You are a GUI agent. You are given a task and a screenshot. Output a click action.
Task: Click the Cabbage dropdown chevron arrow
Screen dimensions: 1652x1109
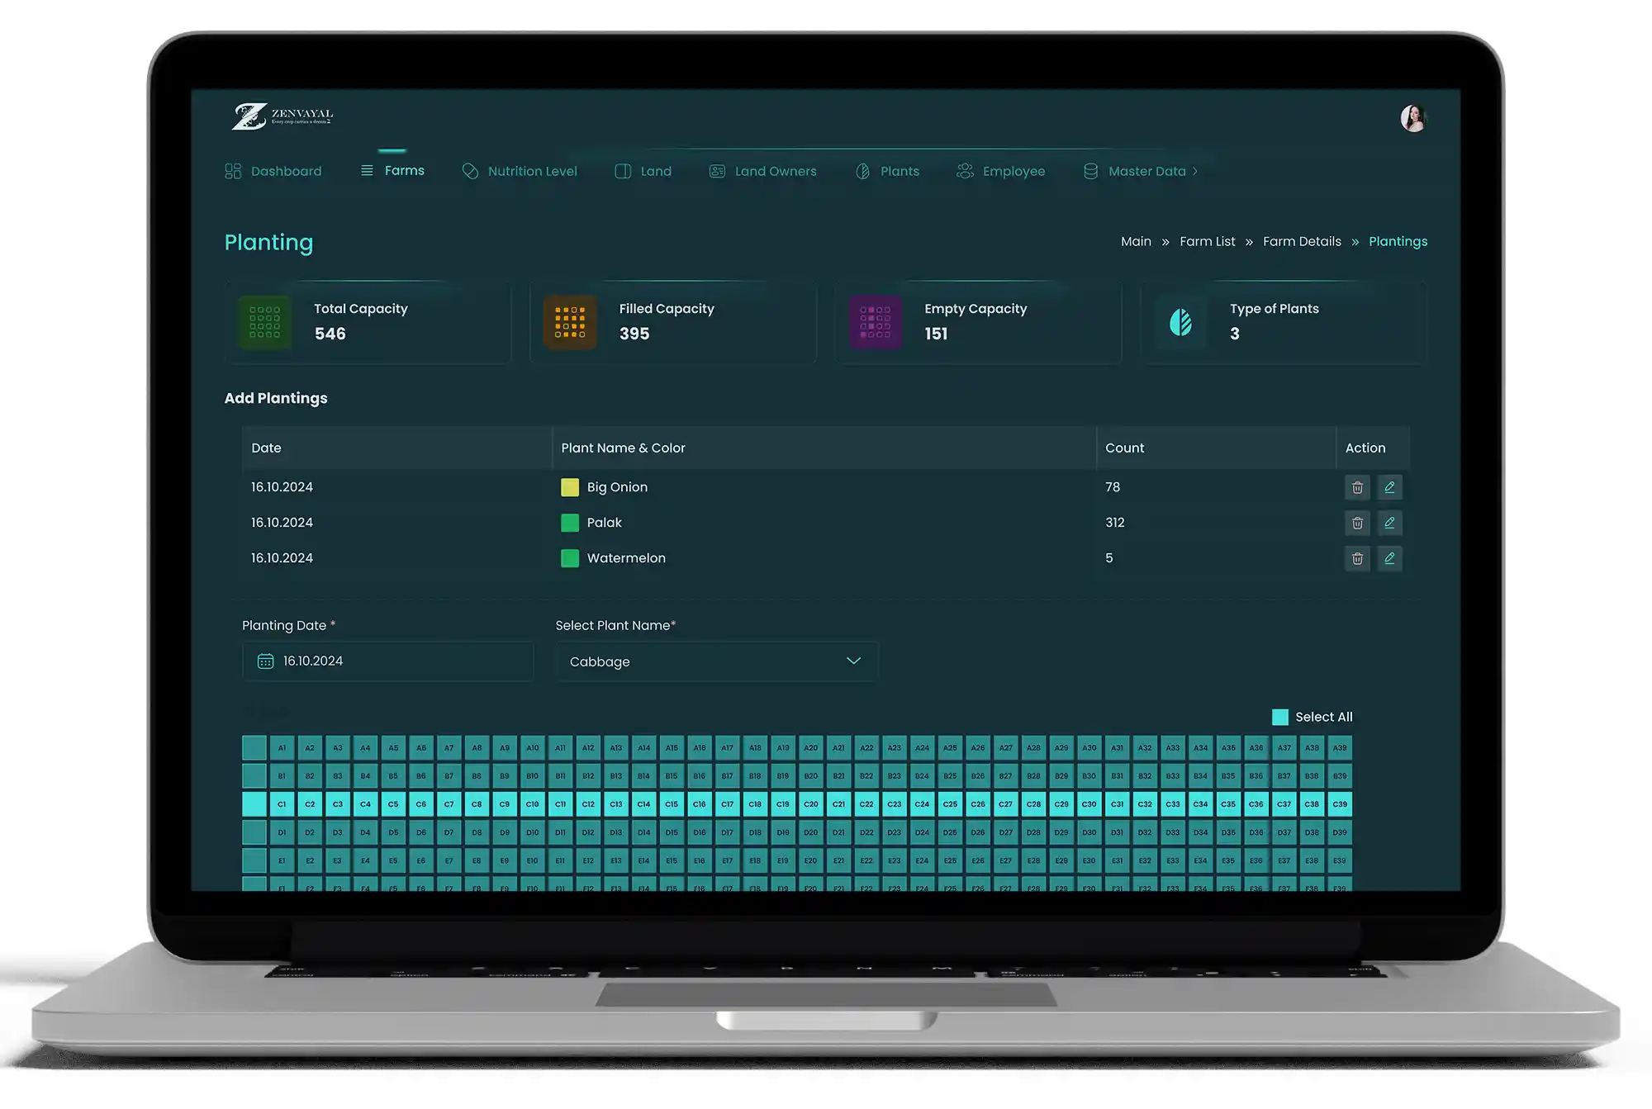click(853, 661)
